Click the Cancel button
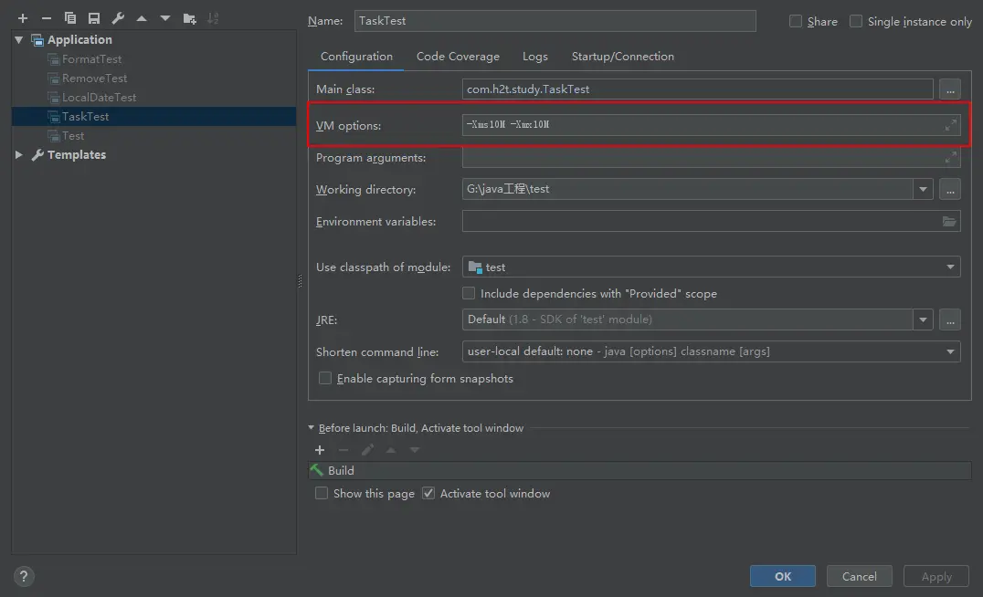The image size is (983, 597). (x=859, y=576)
